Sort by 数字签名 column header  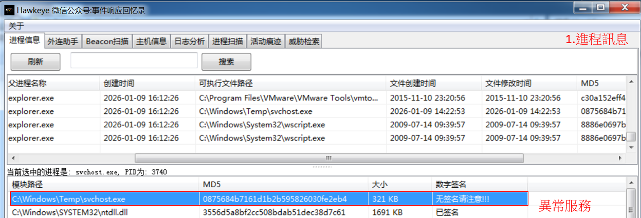pos(479,184)
